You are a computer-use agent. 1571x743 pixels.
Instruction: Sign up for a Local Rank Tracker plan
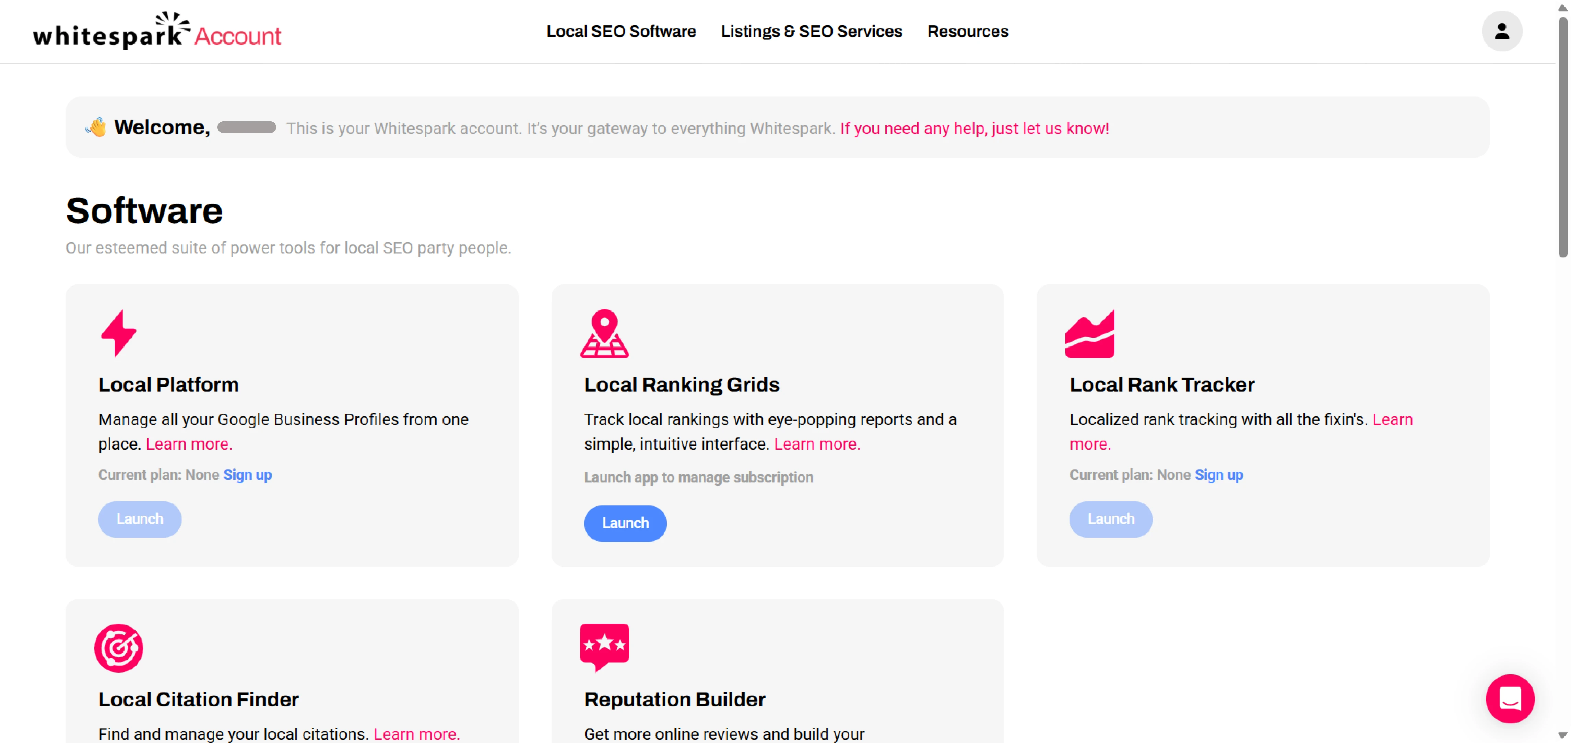coord(1219,475)
